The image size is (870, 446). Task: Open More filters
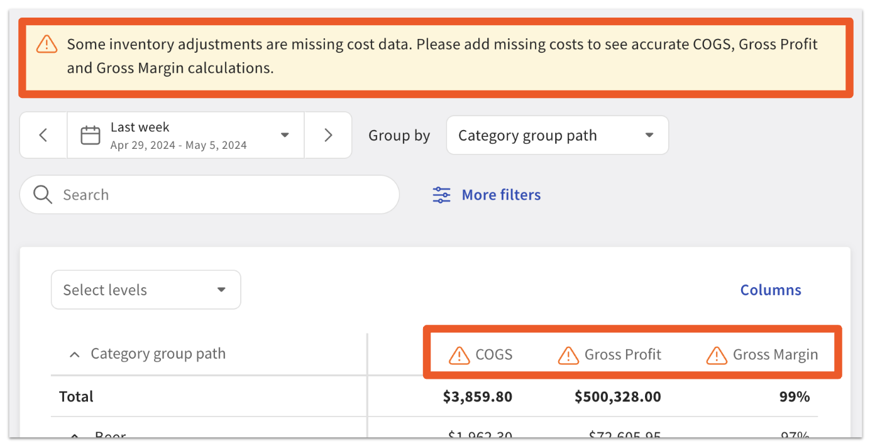coord(501,195)
